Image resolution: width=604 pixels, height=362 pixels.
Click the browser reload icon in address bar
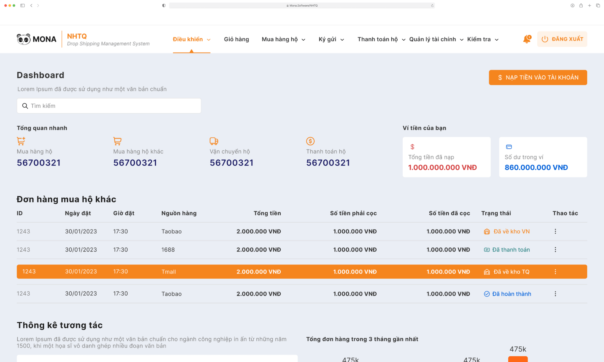[x=432, y=6]
